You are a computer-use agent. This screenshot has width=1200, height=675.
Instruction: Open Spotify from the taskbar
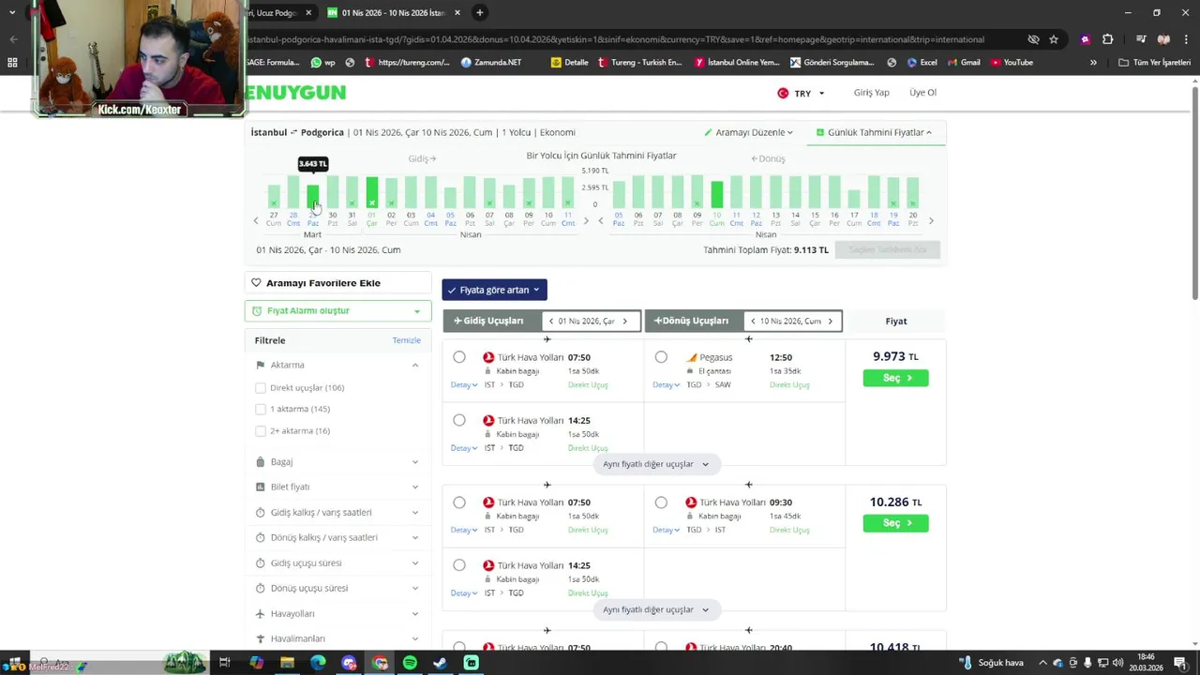(x=410, y=663)
